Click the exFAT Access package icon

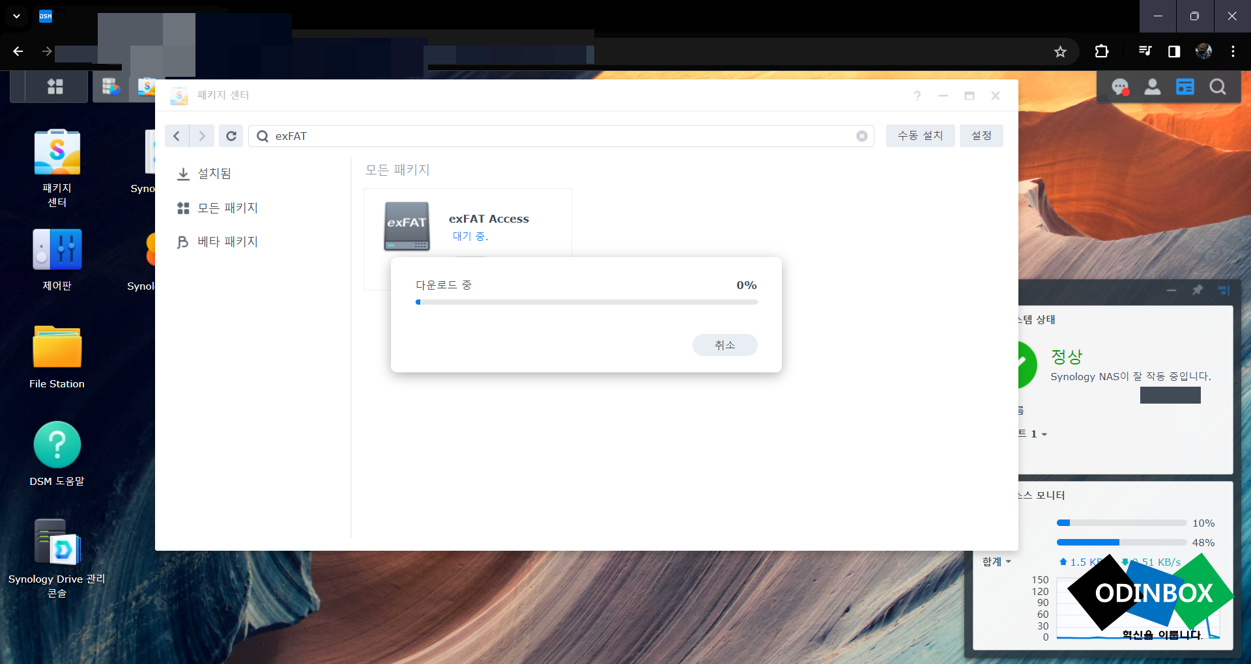407,226
